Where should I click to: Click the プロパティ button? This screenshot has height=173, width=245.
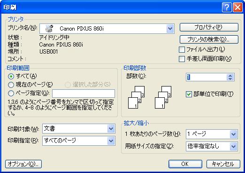[209, 27]
